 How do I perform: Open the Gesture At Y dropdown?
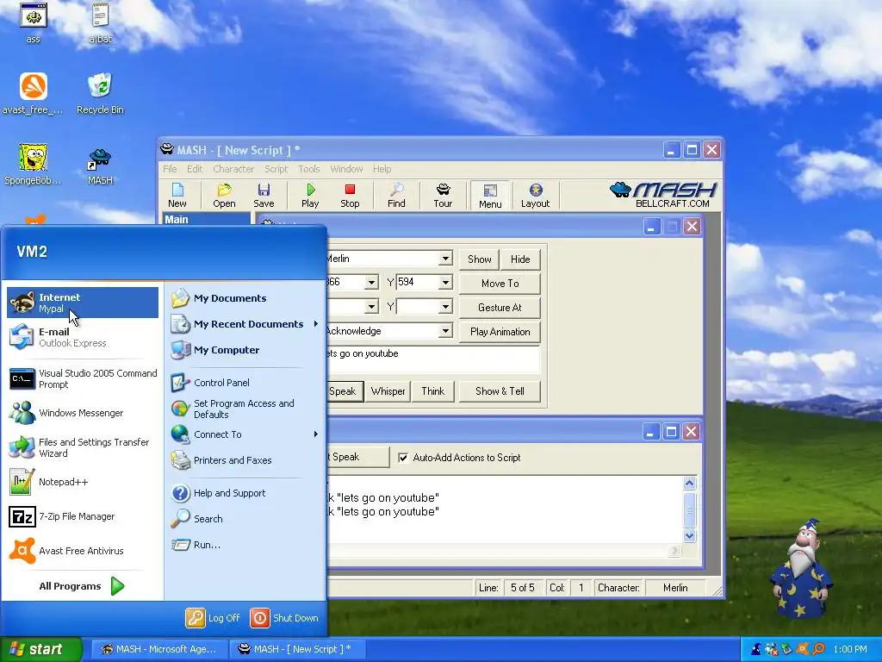[x=445, y=307]
